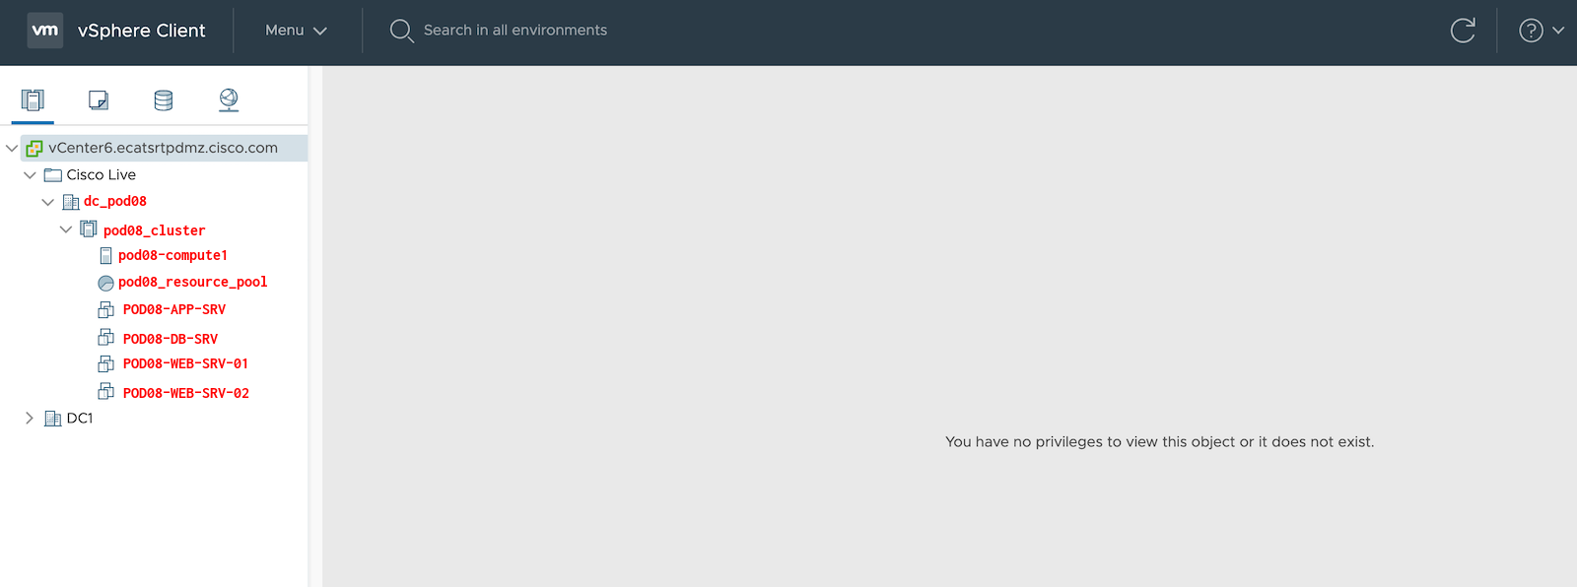1577x587 pixels.
Task: Click the POD08-WEB-SRV-02 VM icon
Action: (x=106, y=392)
